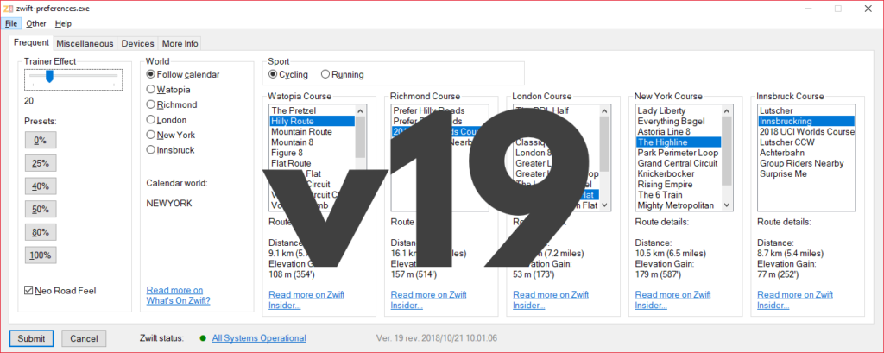Select Lady Liberty in New York list

[x=679, y=110]
